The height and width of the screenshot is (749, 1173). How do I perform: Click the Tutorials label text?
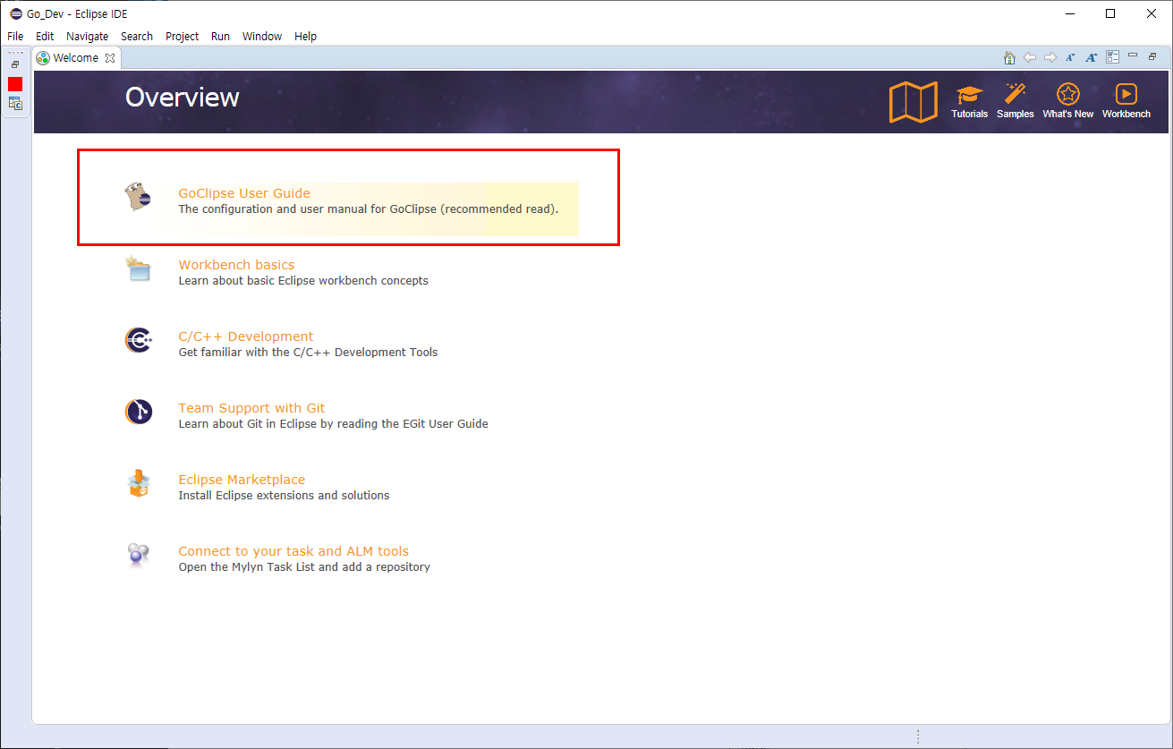point(969,114)
